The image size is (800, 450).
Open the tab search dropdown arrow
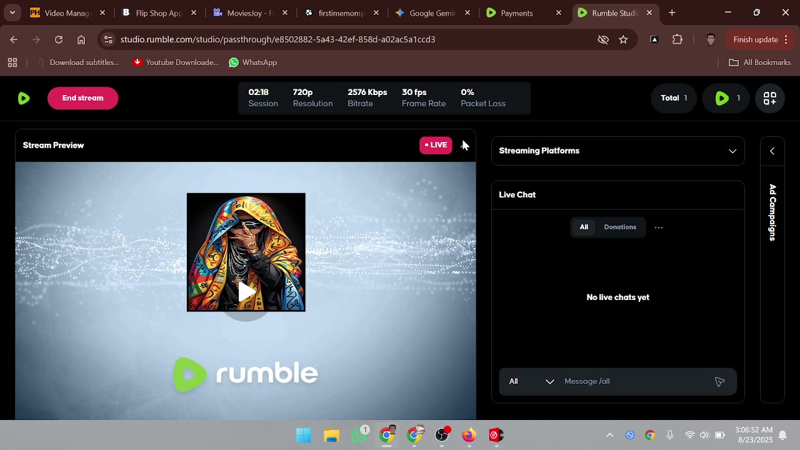coord(12,12)
